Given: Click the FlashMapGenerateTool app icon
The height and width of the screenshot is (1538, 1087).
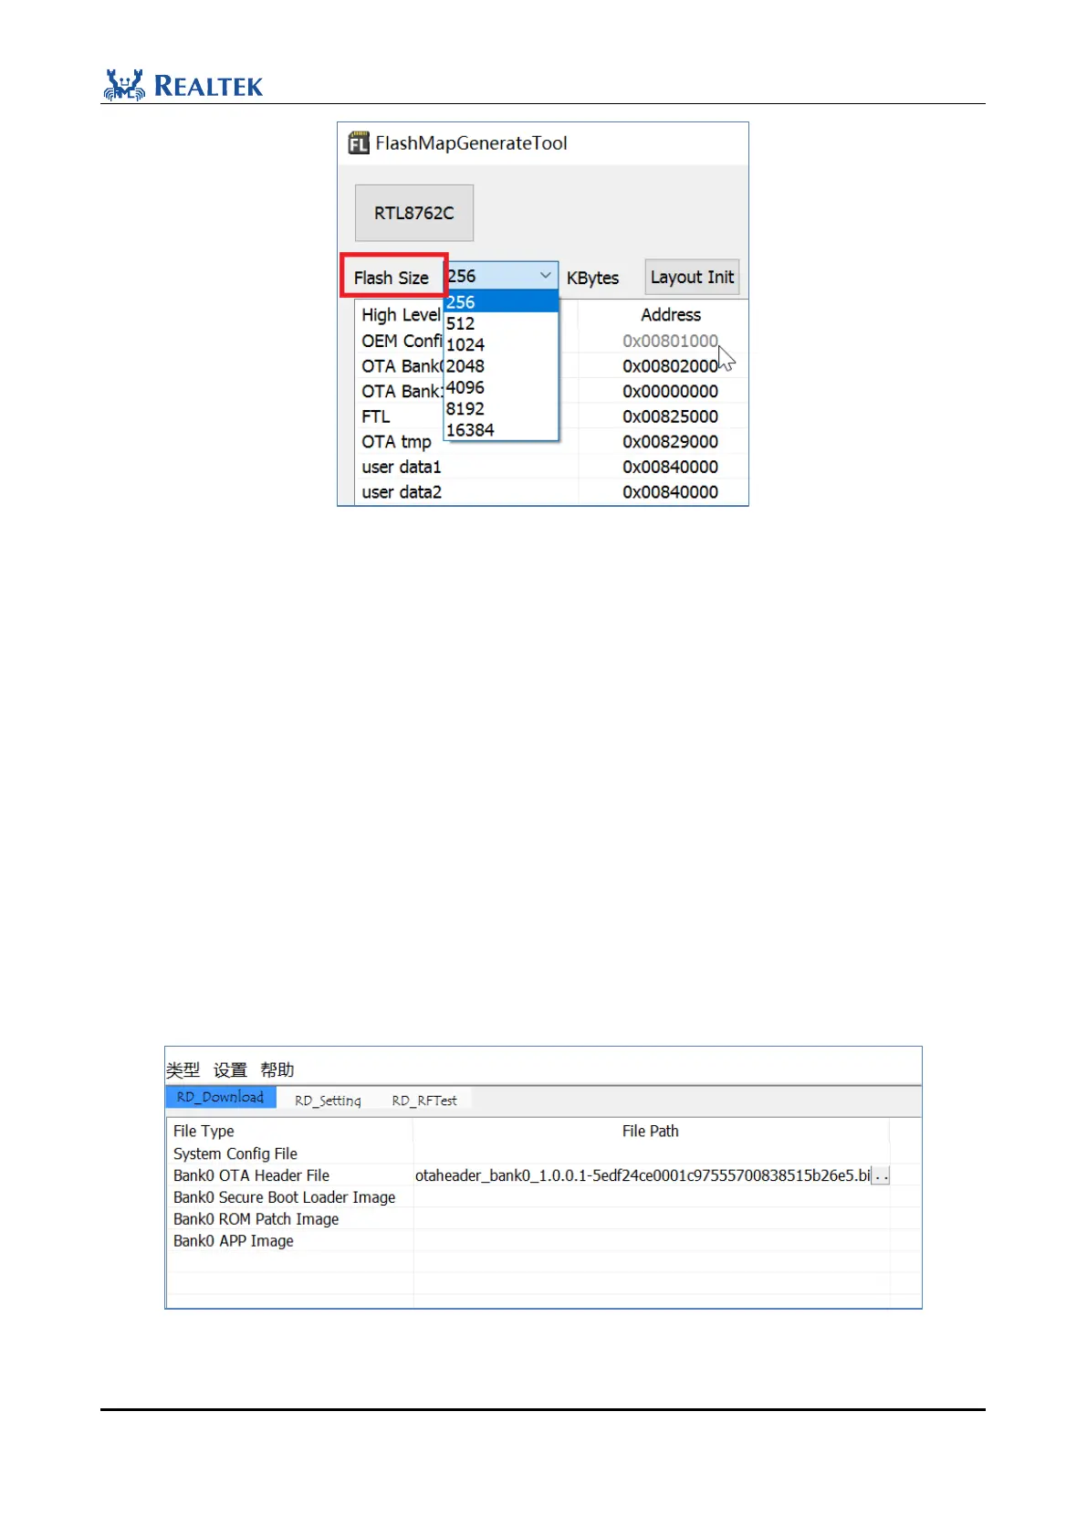Looking at the screenshot, I should coord(359,143).
